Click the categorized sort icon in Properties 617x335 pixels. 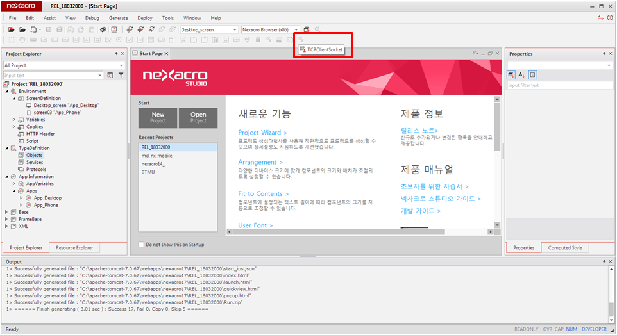pos(511,75)
